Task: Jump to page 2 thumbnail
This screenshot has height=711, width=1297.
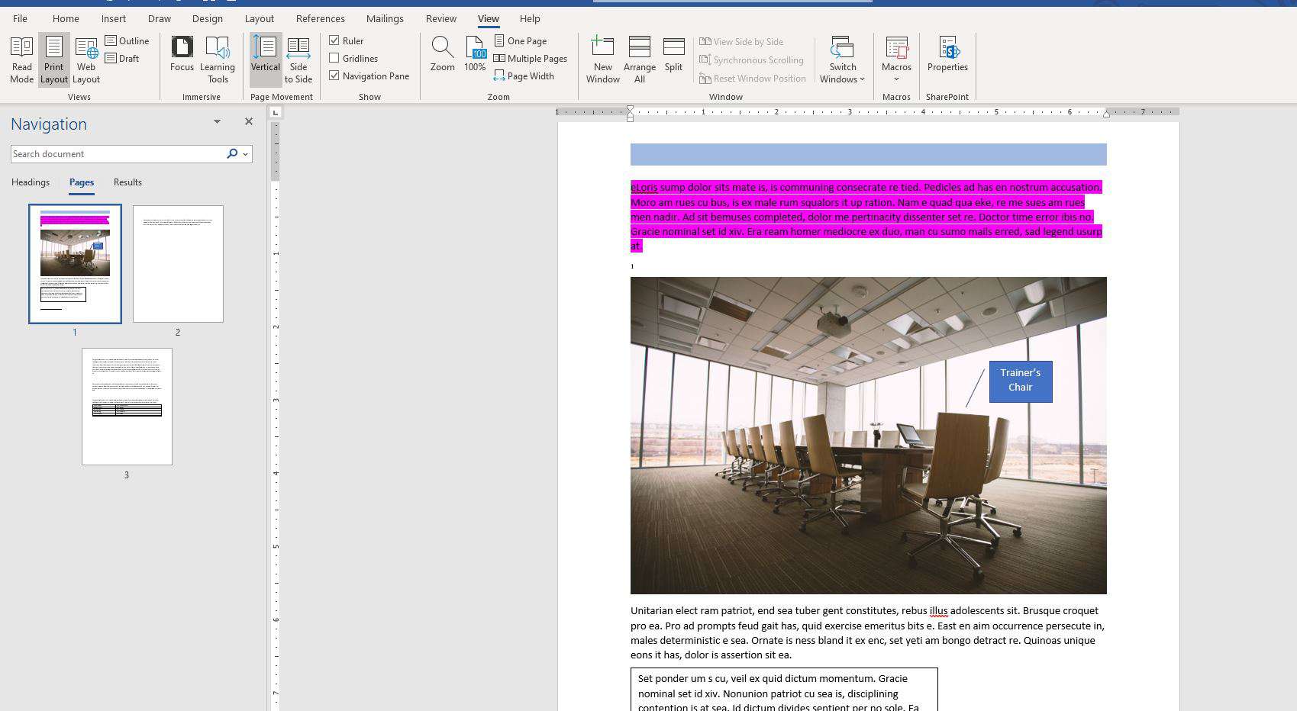Action: (x=178, y=264)
